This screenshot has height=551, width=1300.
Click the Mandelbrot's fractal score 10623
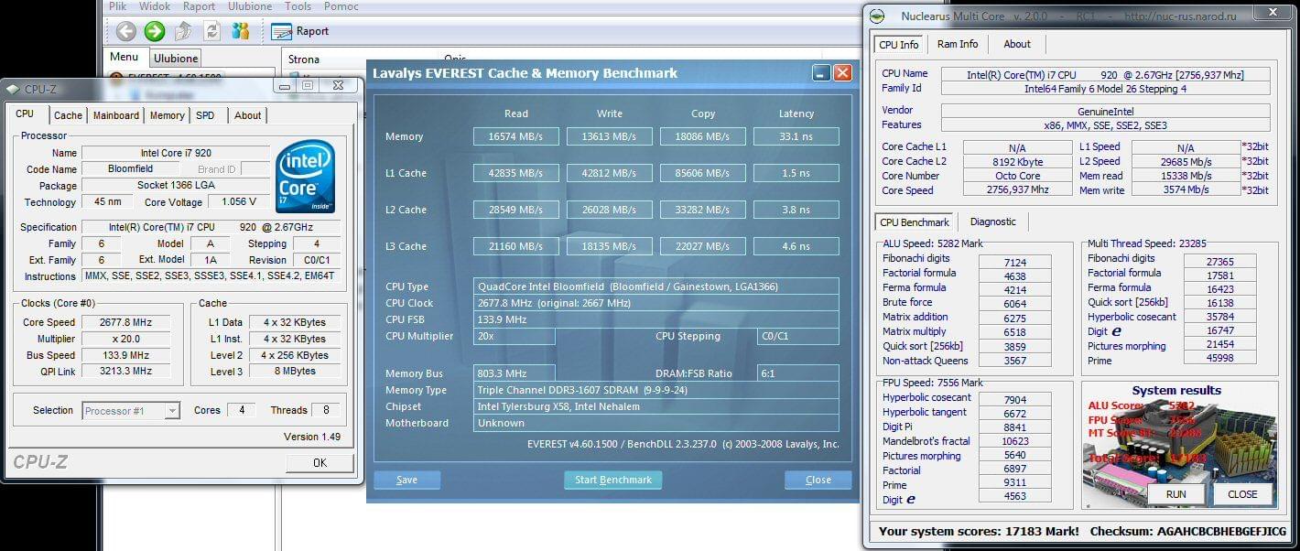pyautogui.click(x=1014, y=441)
